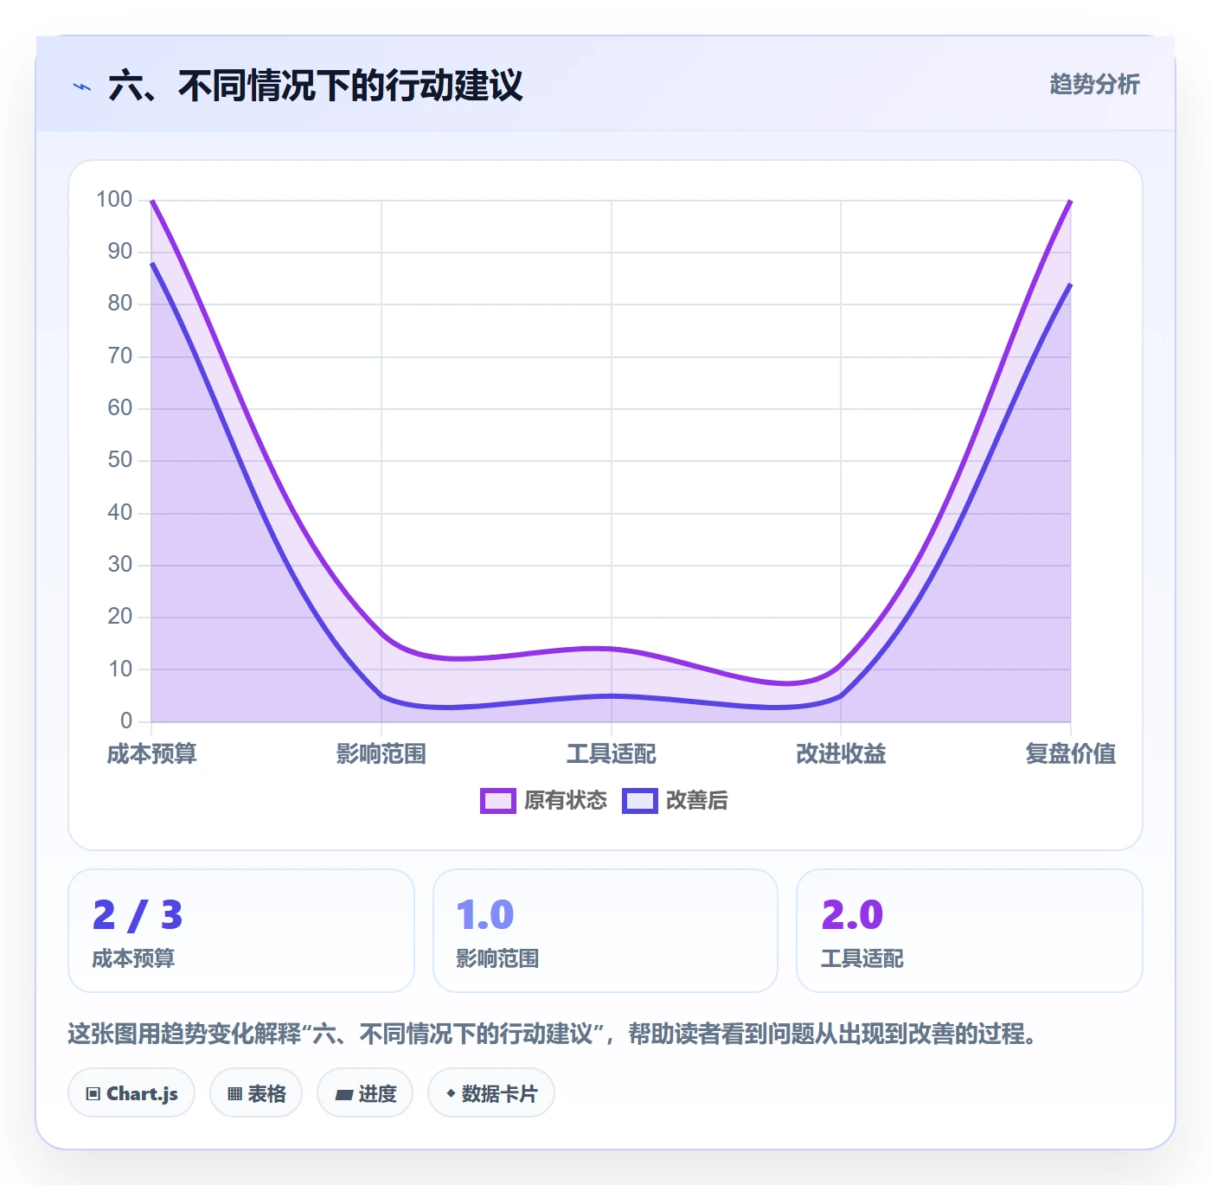
Task: Open the 2.0 工具适配 stat card
Action: pyautogui.click(x=970, y=931)
